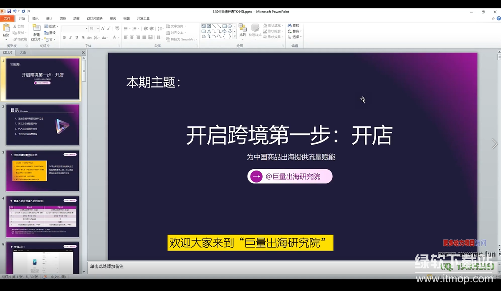501x291 pixels.
Task: Toggle Bold text formatting
Action: click(x=64, y=38)
